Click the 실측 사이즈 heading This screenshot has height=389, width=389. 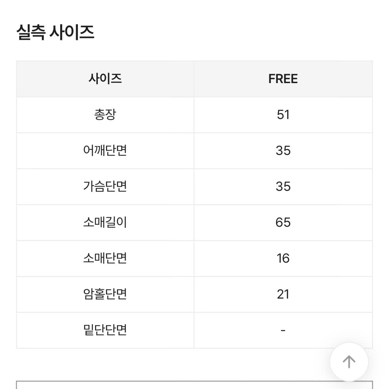point(55,32)
